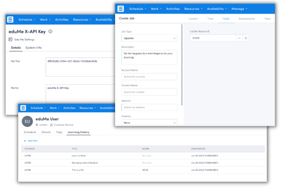295x196 pixels.
Task: Switch to the Location tab in Create Job
Action: click(x=193, y=19)
